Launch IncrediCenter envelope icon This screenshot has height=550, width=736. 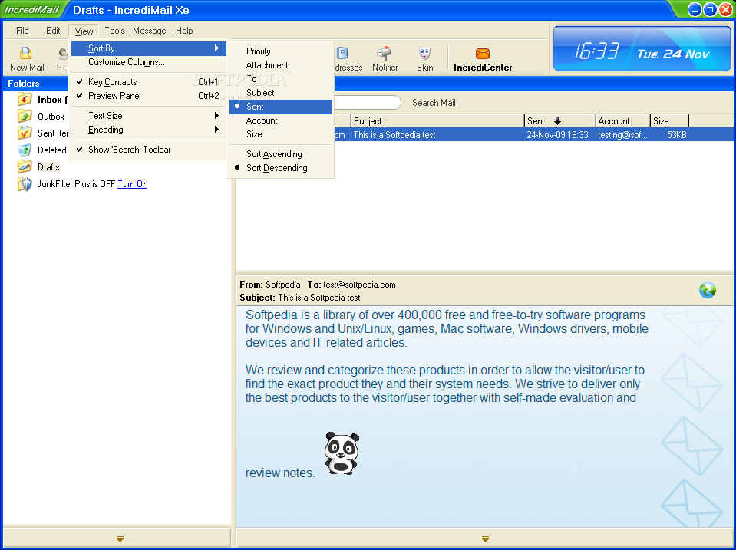click(x=482, y=53)
